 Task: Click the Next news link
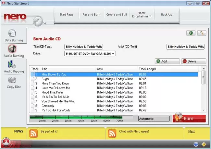(191, 132)
